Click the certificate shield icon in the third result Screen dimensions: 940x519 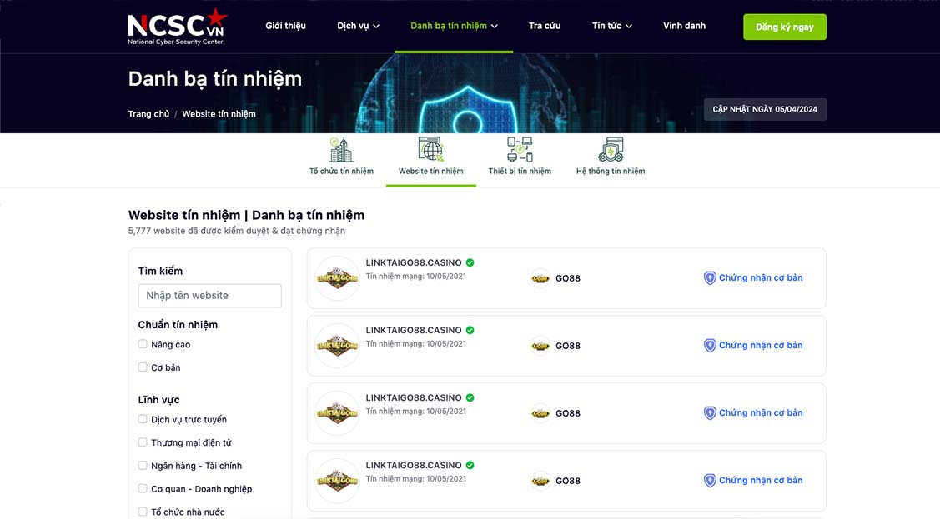[710, 413]
